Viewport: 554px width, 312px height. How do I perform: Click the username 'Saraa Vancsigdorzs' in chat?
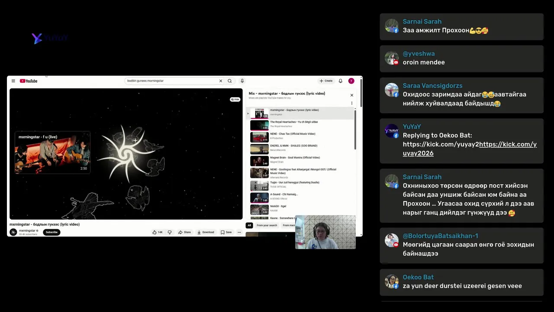432,86
